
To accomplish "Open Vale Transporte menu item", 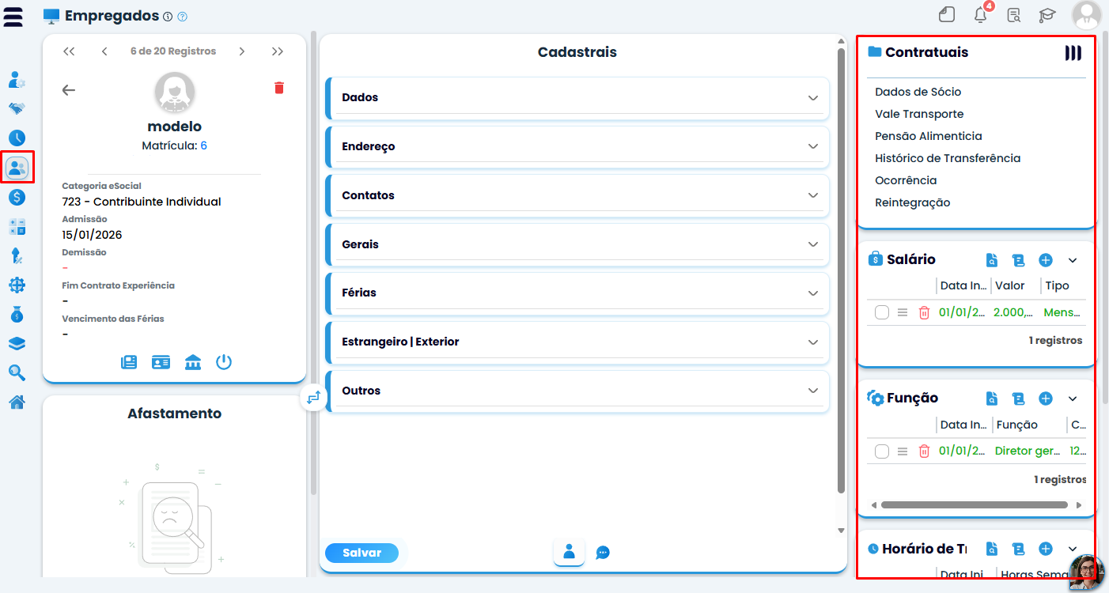I will [919, 114].
